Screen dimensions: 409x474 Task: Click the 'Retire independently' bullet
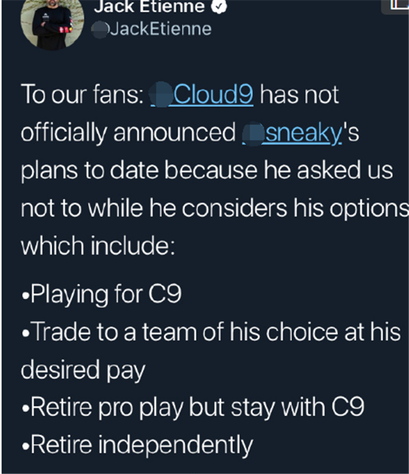coord(137,445)
